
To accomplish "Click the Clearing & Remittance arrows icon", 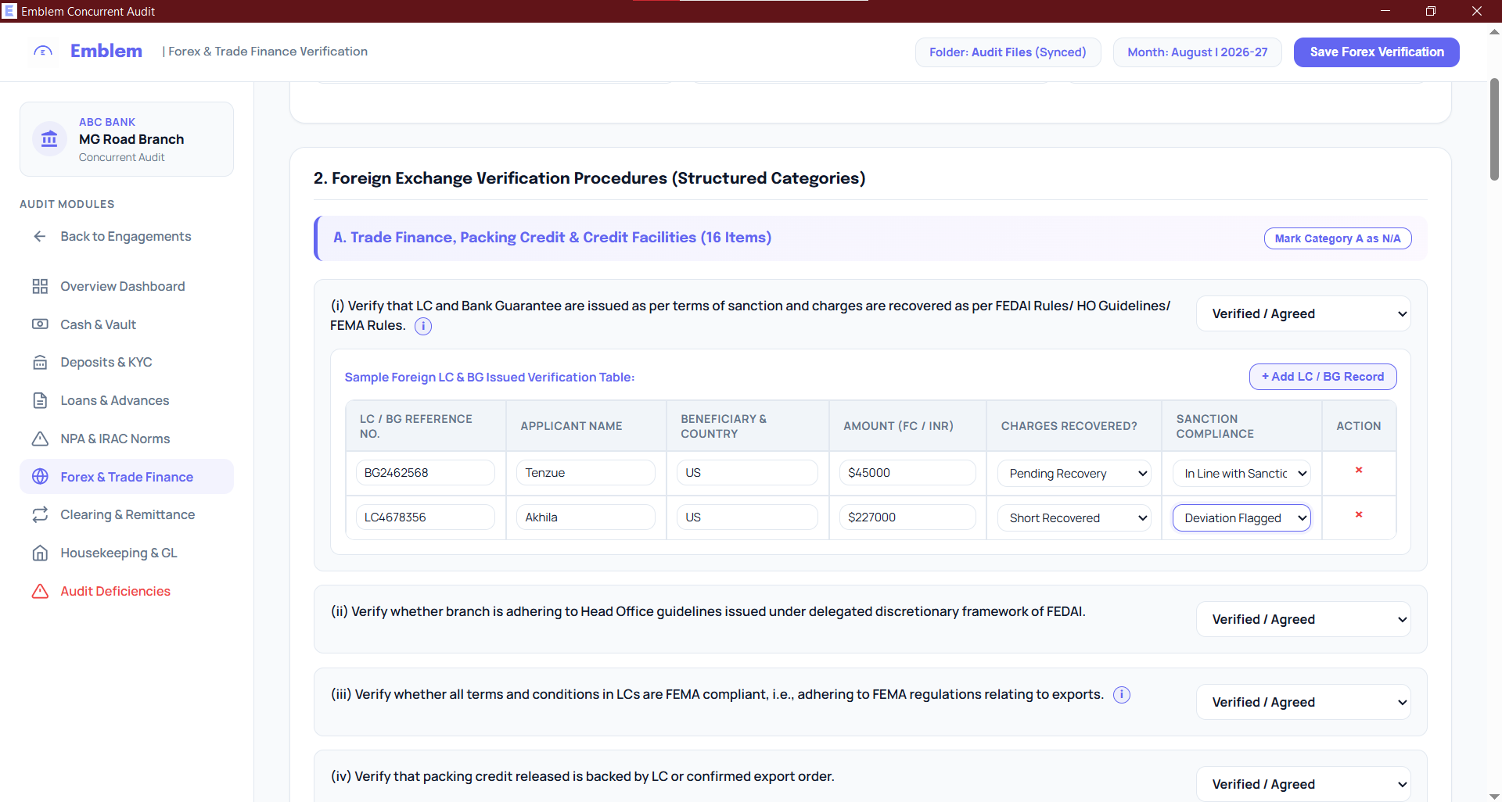I will click(40, 514).
